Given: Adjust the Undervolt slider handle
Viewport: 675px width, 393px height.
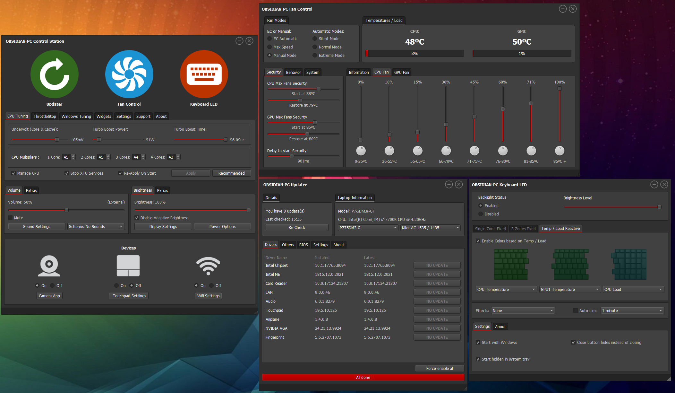Looking at the screenshot, I should (x=57, y=139).
